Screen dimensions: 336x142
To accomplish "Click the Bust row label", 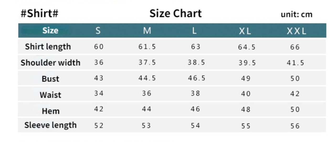I will [x=50, y=79].
